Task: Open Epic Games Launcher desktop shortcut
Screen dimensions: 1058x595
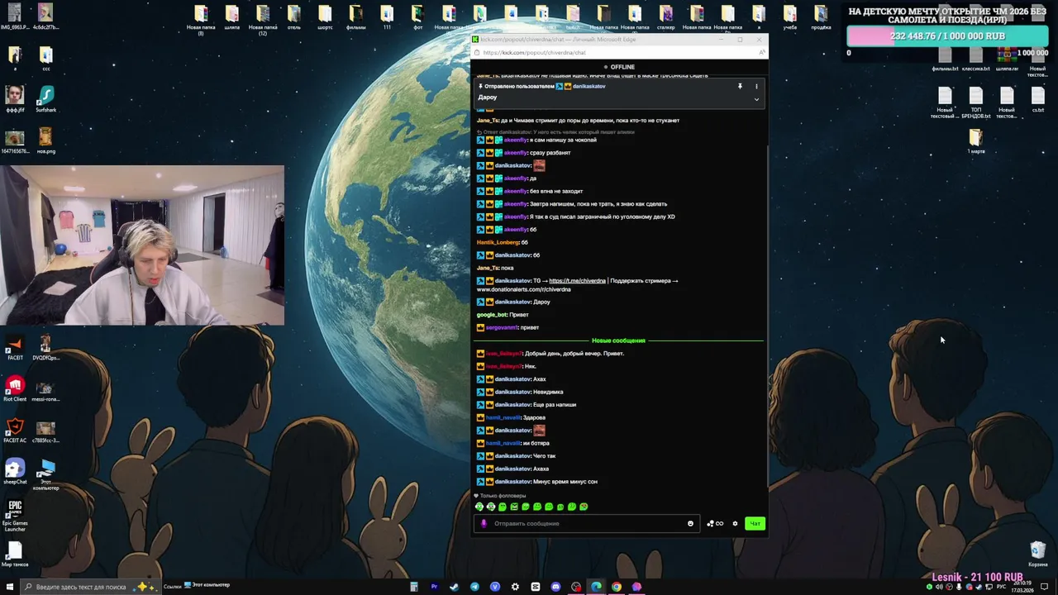Action: [x=15, y=516]
